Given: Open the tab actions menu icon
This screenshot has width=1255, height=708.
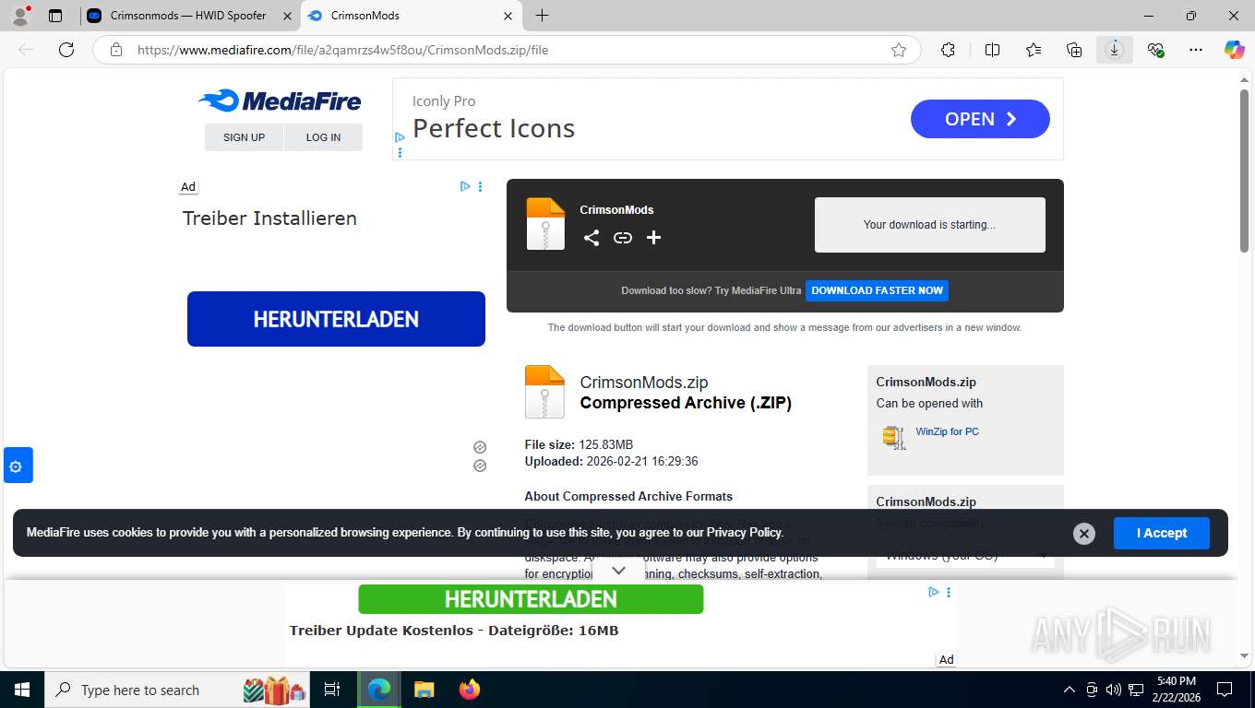Looking at the screenshot, I should coord(55,16).
